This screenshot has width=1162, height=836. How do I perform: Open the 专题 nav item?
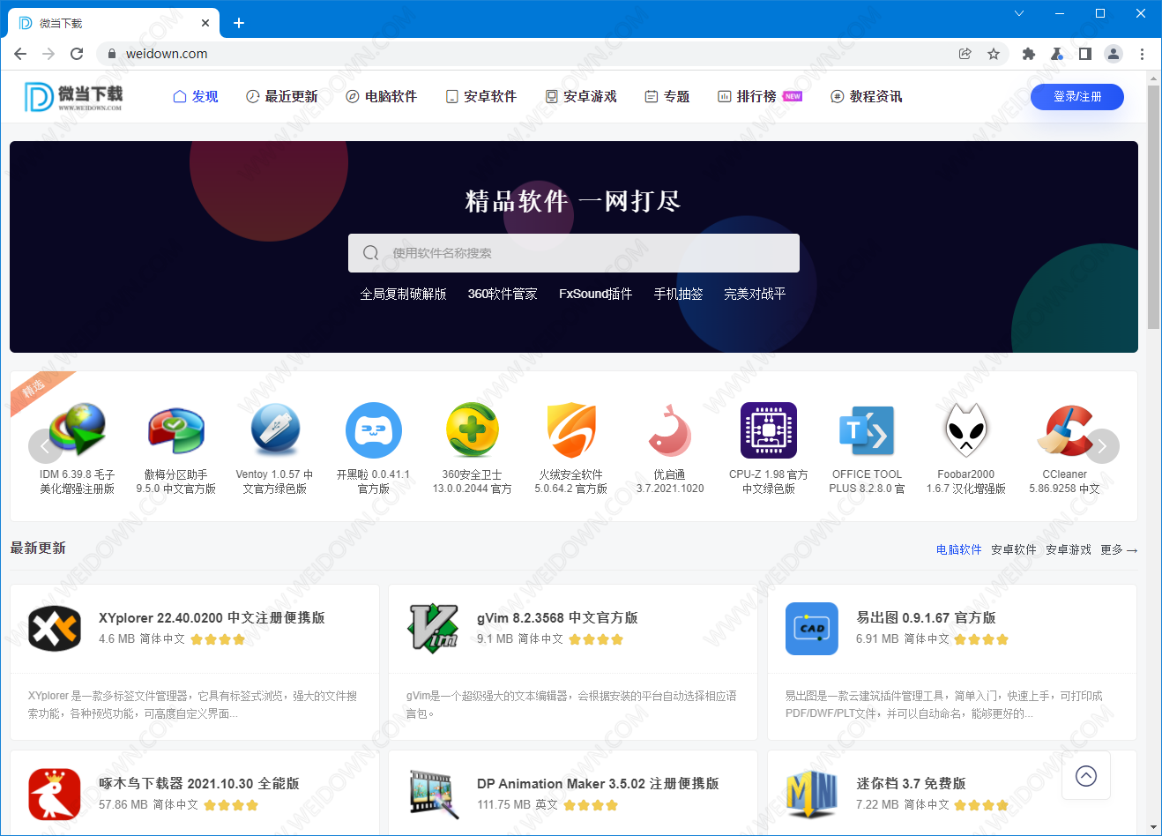667,96
